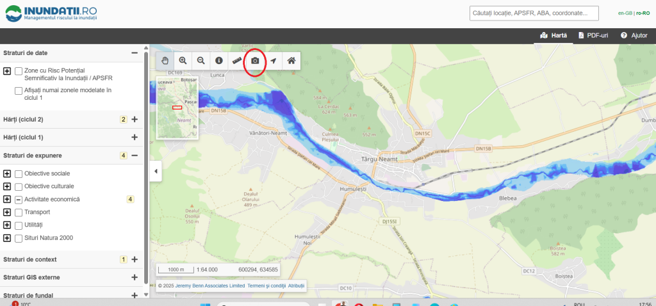
Task: Open the Ajutor help tab
Action: click(x=634, y=35)
